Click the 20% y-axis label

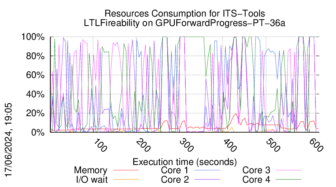tap(35, 113)
